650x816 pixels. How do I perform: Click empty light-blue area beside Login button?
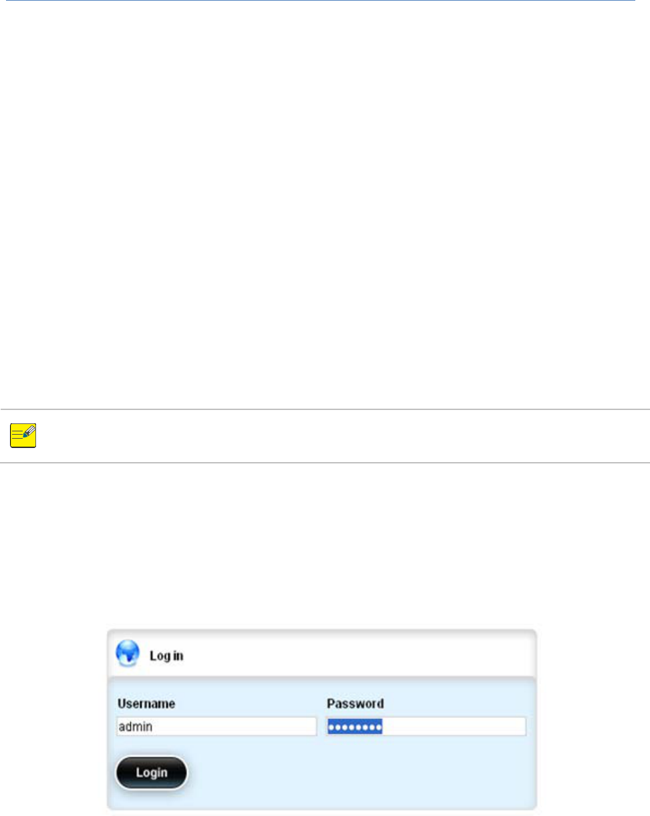[x=361, y=772]
